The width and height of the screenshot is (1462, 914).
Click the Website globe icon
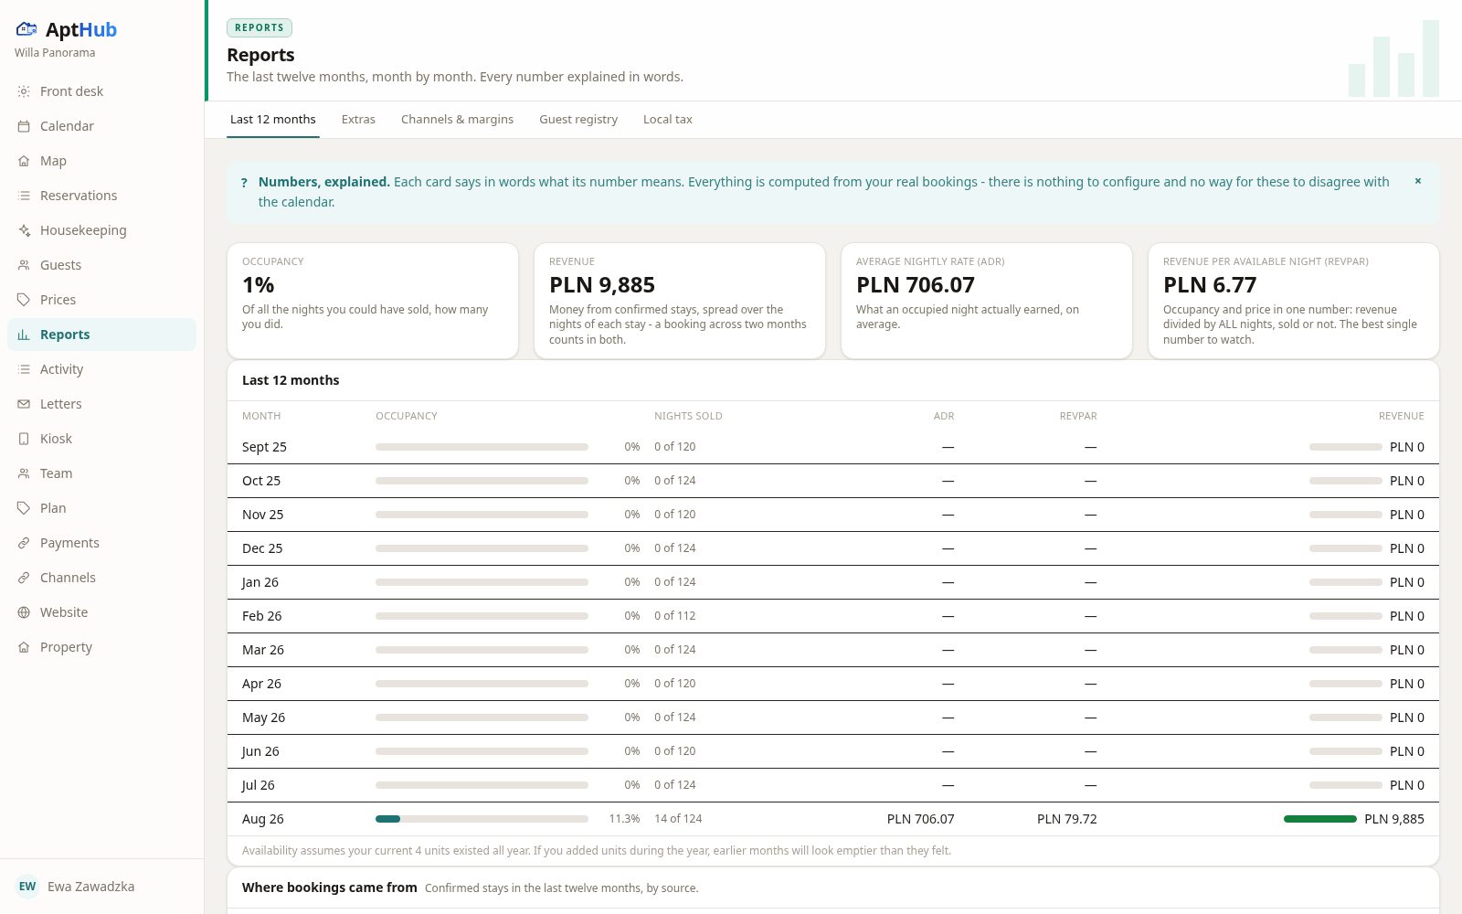pyautogui.click(x=24, y=612)
